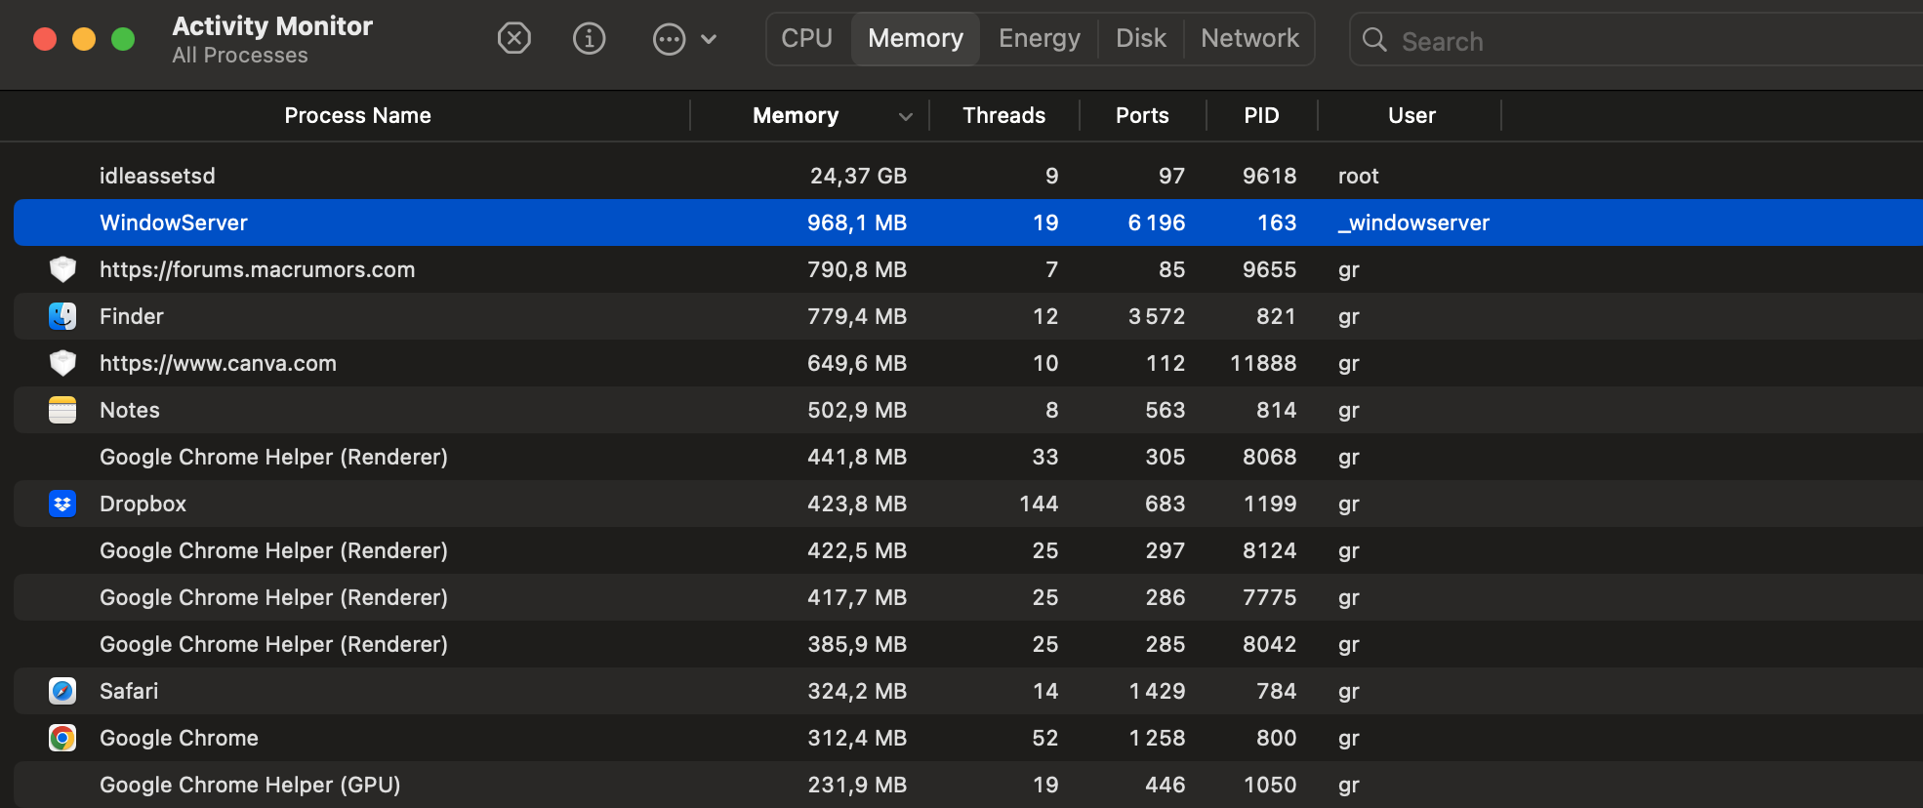Select the Safari process name
Screen dimensions: 1923x808
click(x=129, y=691)
